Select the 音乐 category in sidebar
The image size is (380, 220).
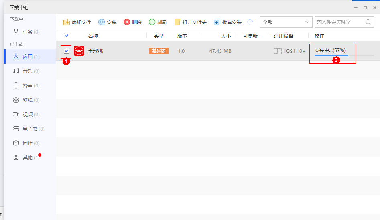[30, 71]
